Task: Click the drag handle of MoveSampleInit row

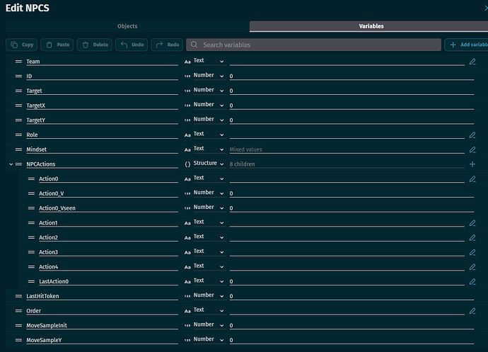Action: click(18, 325)
